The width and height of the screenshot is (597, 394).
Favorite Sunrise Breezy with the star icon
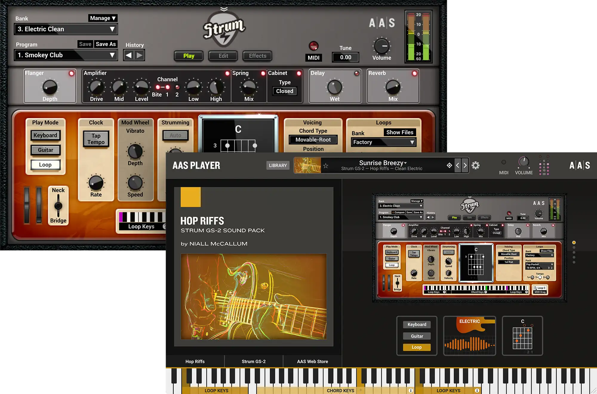(326, 166)
